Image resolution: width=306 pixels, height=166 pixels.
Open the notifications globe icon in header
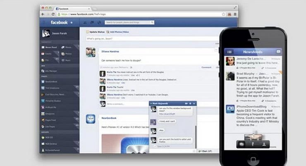click(99, 23)
